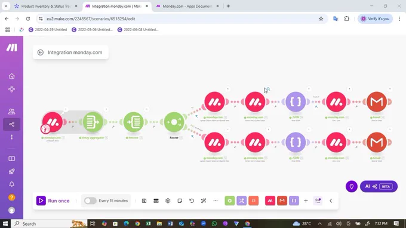
Task: Open Notifications bell in left sidebar
Action: click(12, 184)
